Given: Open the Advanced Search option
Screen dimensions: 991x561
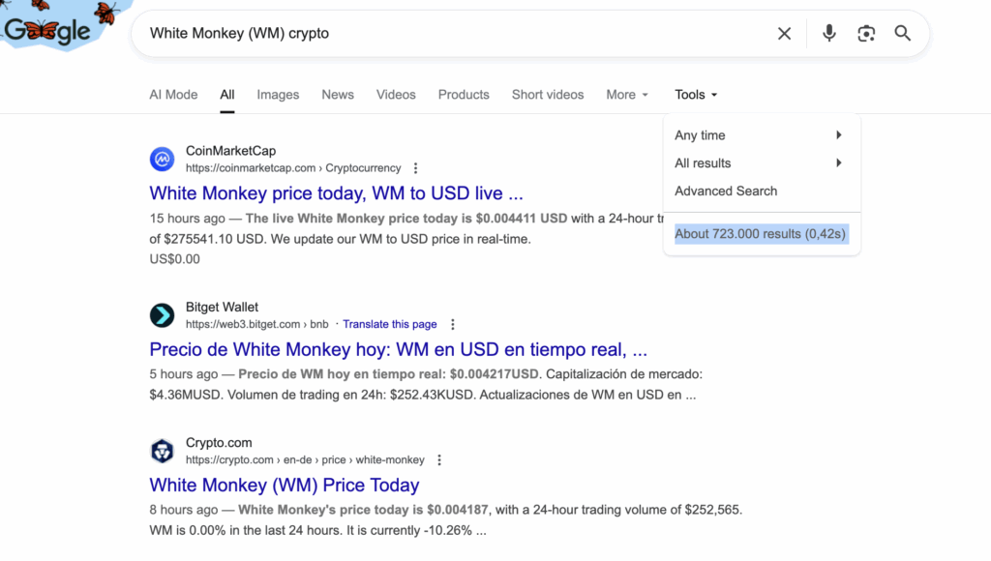Looking at the screenshot, I should pos(726,192).
